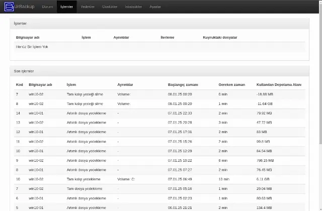Click the -11.64 GB storage value
Image resolution: width=322 pixels, height=211 pixels.
pos(265,104)
